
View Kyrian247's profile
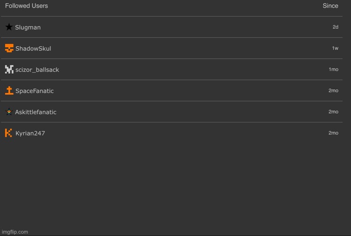30,134
